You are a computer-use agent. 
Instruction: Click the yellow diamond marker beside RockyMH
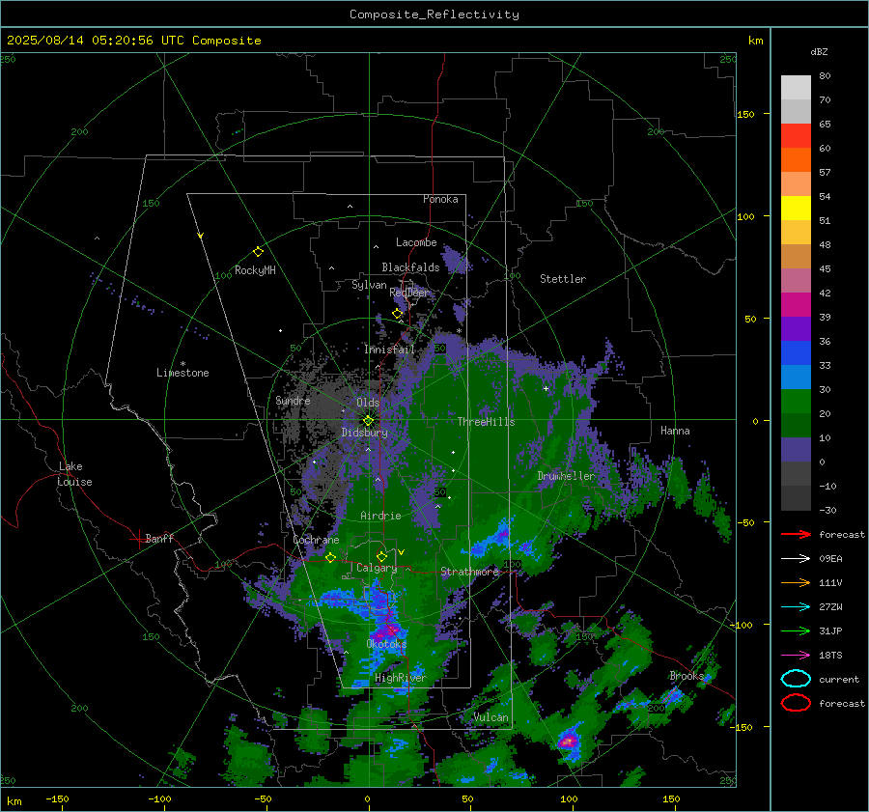[258, 252]
